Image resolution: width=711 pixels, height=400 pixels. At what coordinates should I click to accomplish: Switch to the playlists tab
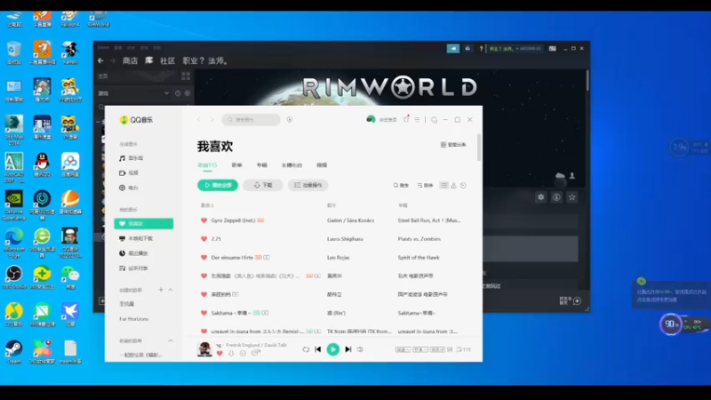tap(236, 165)
